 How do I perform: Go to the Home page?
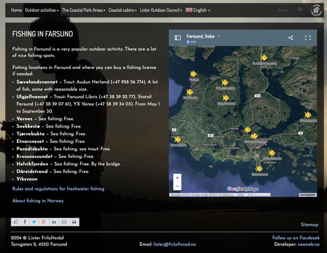[x=16, y=10]
